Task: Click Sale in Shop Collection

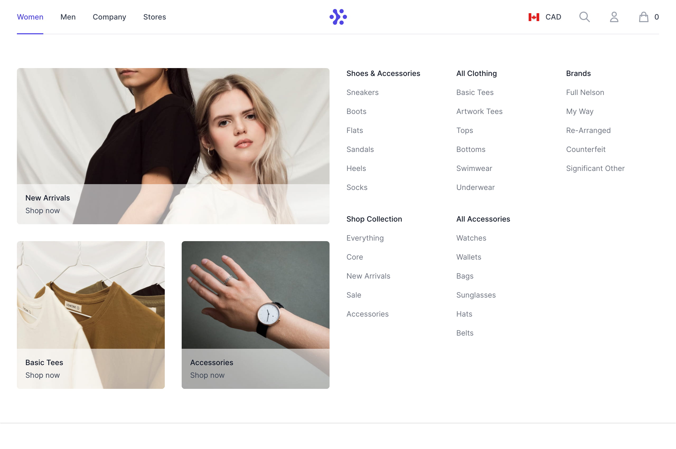Action: click(x=354, y=295)
